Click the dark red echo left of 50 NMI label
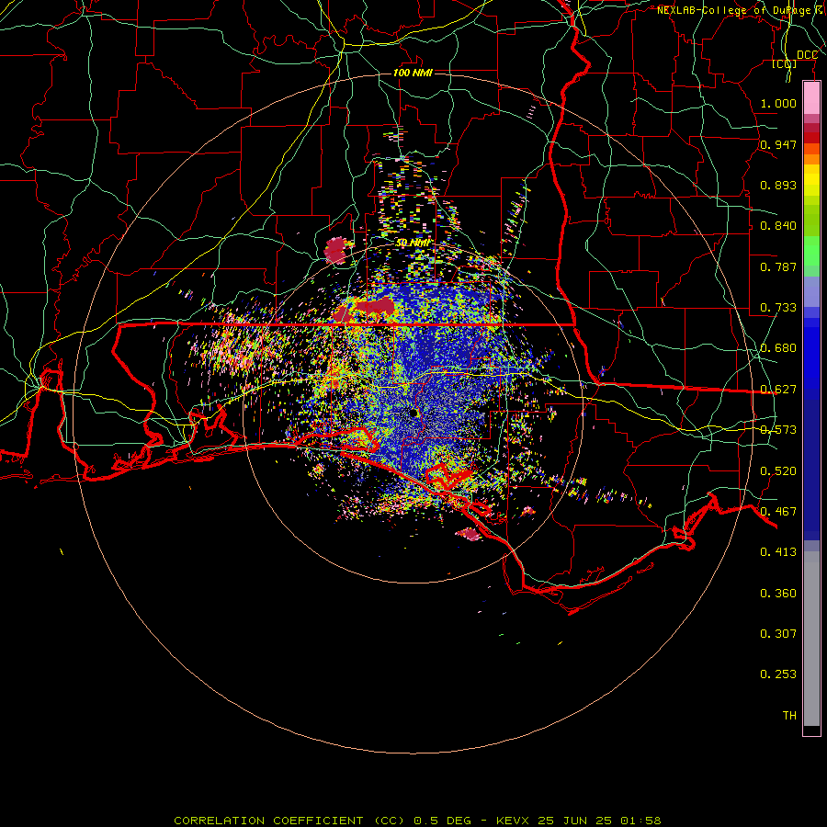Screen dimensions: 827x827 (336, 251)
